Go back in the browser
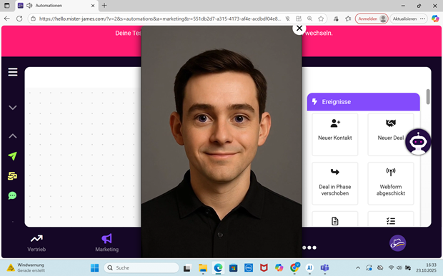 pos(7,19)
